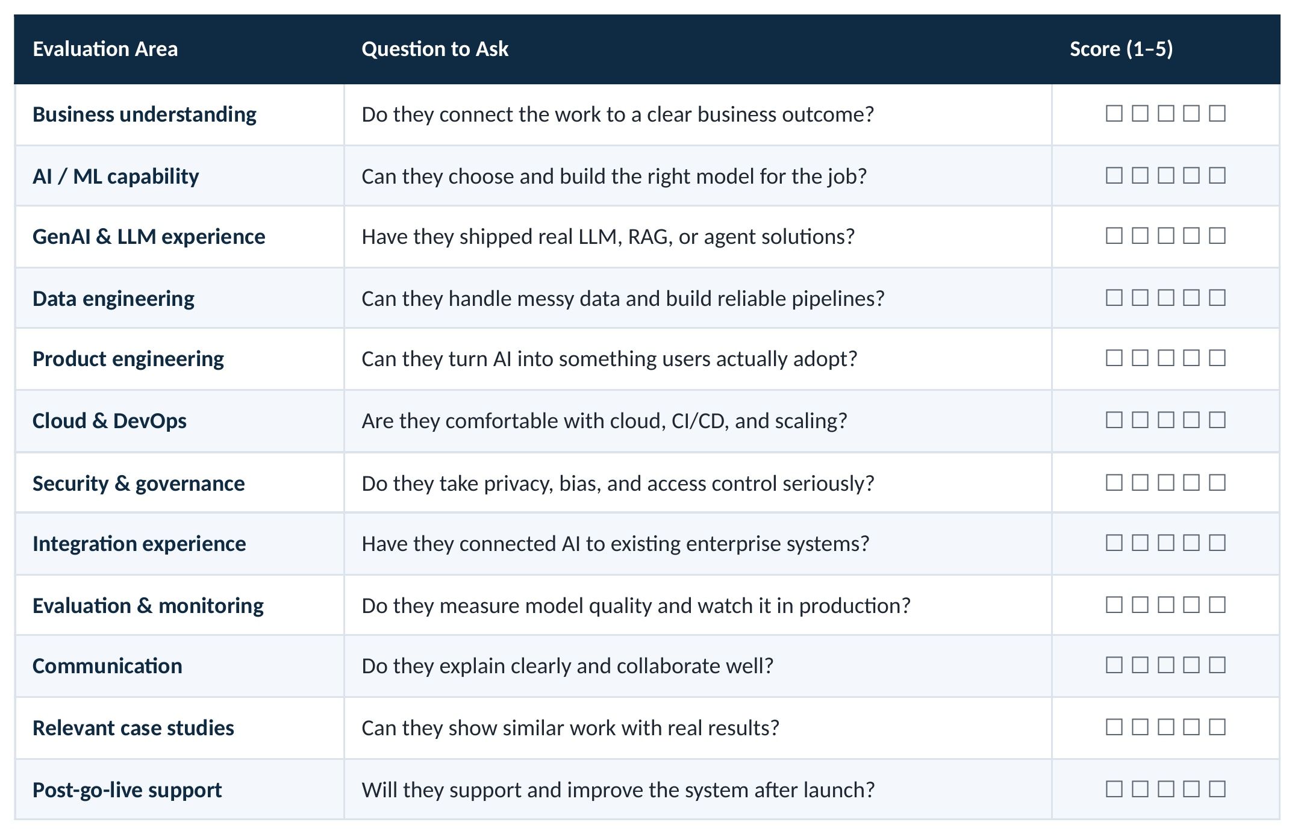Viewport: 1295px width, 834px height.
Task: Tick fourth score box for Data engineering
Action: 1191,297
